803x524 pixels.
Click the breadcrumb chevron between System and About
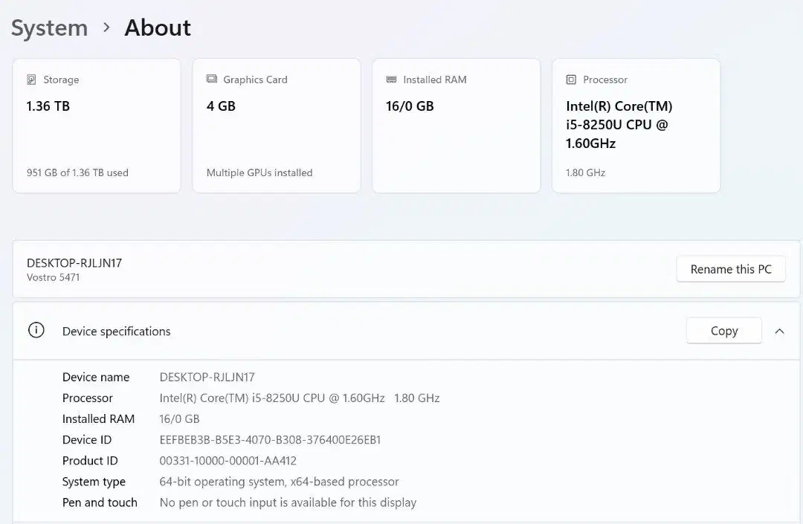tap(106, 28)
